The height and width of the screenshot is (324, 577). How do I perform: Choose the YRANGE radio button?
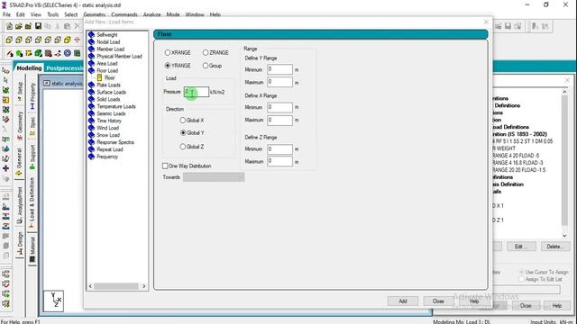[168, 66]
